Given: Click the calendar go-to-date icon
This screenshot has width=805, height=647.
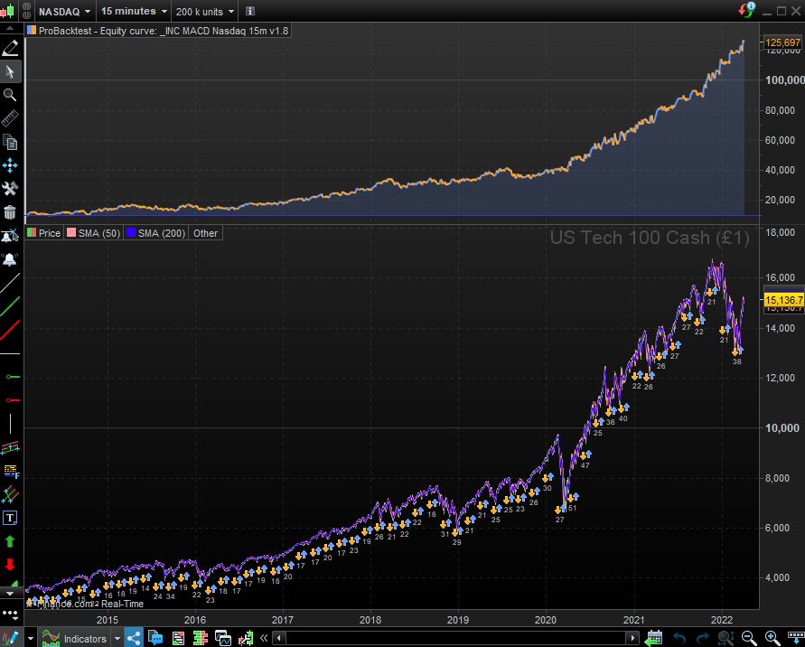Looking at the screenshot, I should (653, 639).
